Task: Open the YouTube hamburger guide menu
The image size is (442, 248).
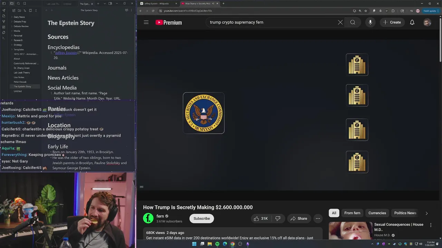Action: pos(146,22)
